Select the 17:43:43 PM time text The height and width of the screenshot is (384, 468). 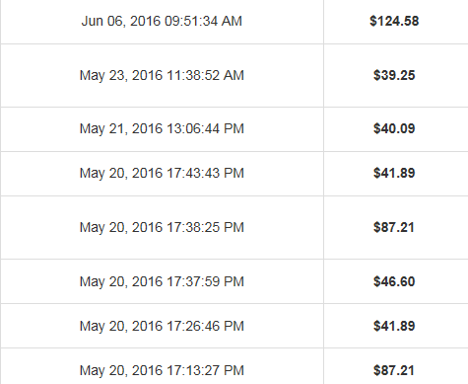point(205,173)
